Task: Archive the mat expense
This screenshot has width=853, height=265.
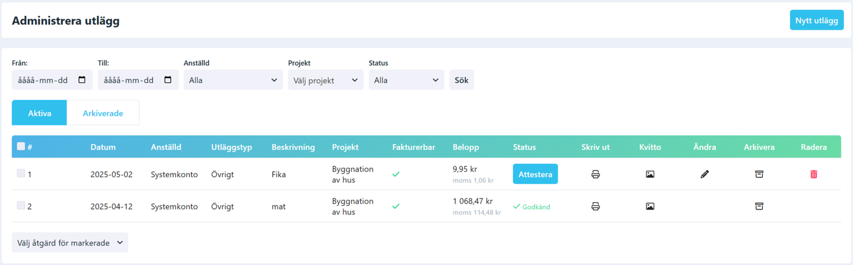Action: click(759, 207)
